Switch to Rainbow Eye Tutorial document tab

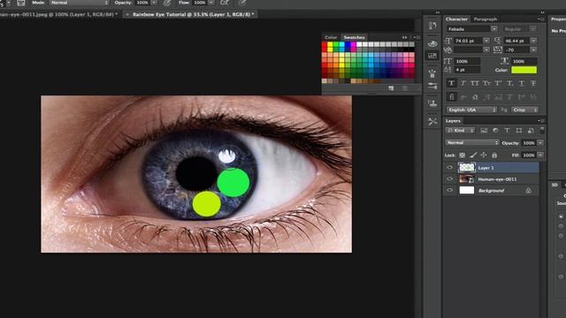click(190, 14)
